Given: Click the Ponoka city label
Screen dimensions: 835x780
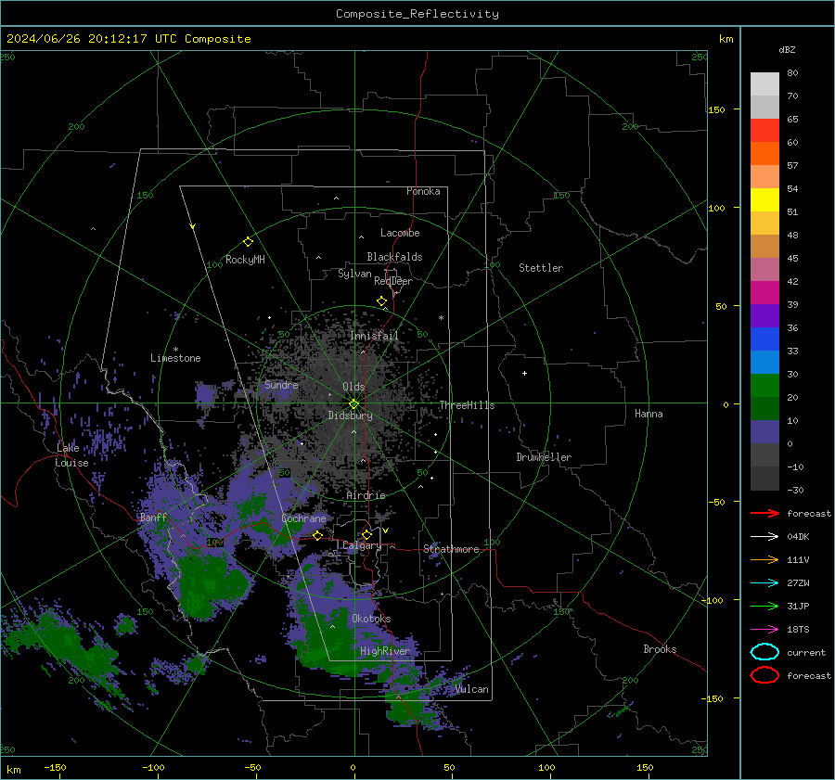Looking at the screenshot, I should pyautogui.click(x=423, y=191).
